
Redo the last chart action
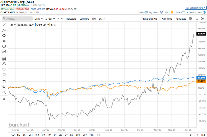tap(4, 75)
